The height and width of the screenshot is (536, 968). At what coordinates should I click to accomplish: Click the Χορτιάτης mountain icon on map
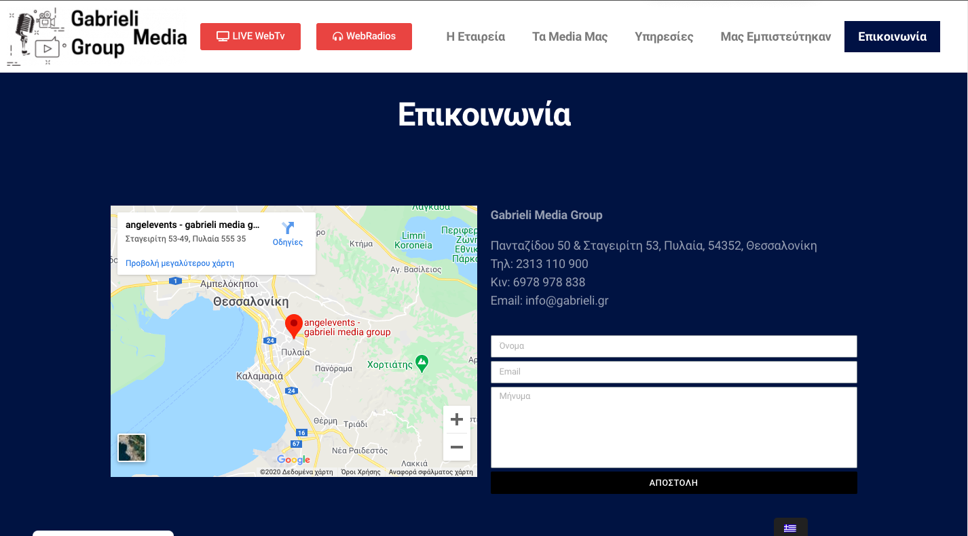(x=422, y=364)
